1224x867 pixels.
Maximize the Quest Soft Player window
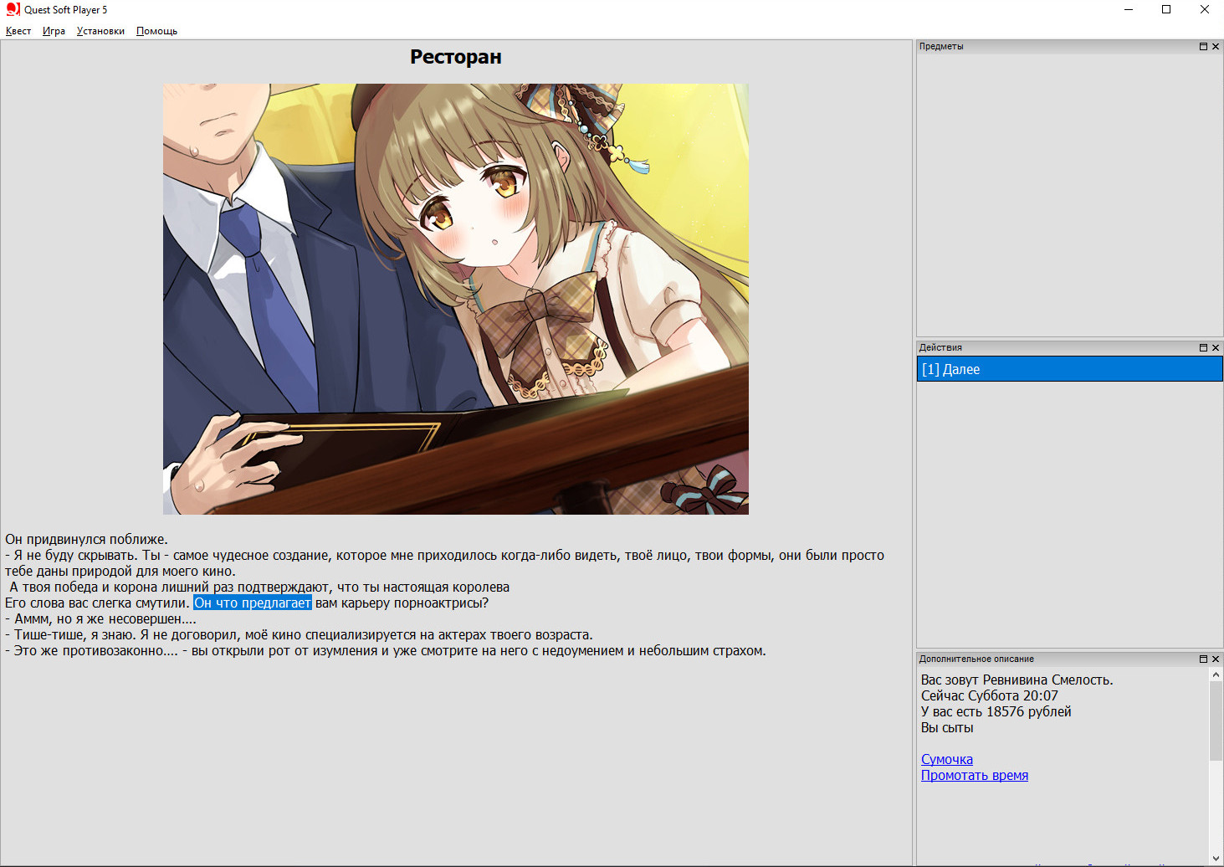coord(1166,10)
